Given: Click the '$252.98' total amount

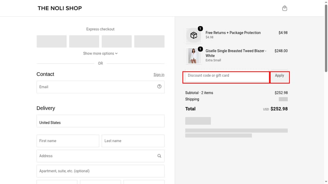Looking at the screenshot, I should [x=279, y=109].
